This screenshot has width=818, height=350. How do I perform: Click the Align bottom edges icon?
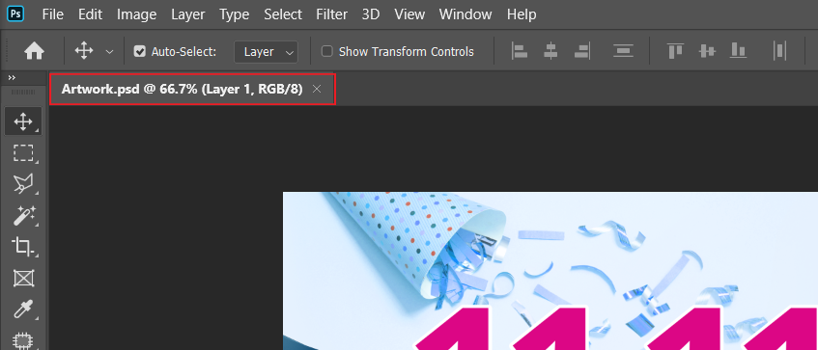[738, 51]
